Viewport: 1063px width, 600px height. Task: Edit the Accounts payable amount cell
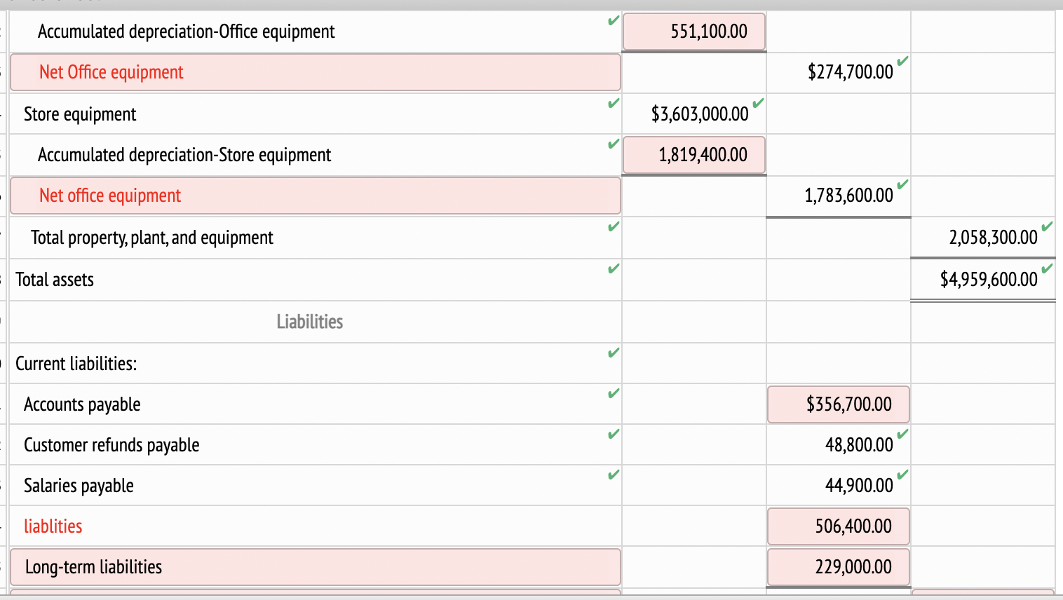(x=839, y=404)
